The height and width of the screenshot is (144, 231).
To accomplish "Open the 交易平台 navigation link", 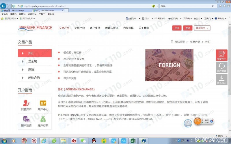I will click(80, 28).
